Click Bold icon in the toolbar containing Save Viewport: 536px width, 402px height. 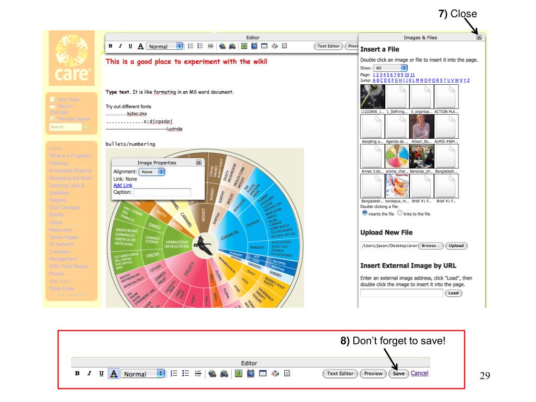pos(77,373)
